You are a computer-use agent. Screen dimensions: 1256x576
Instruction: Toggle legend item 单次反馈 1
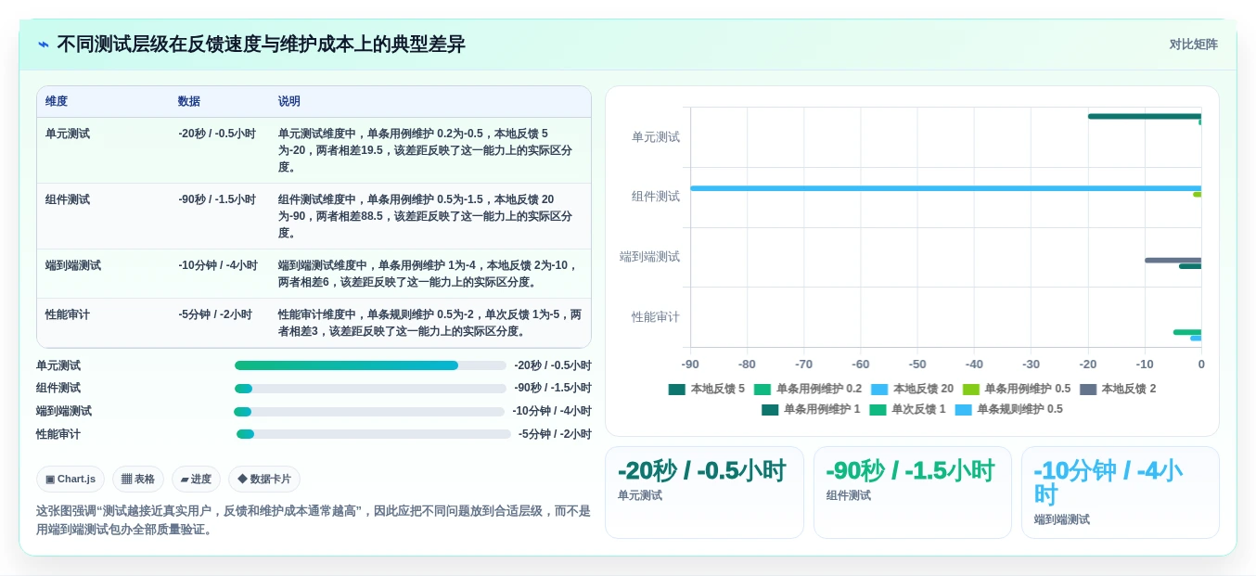(907, 409)
